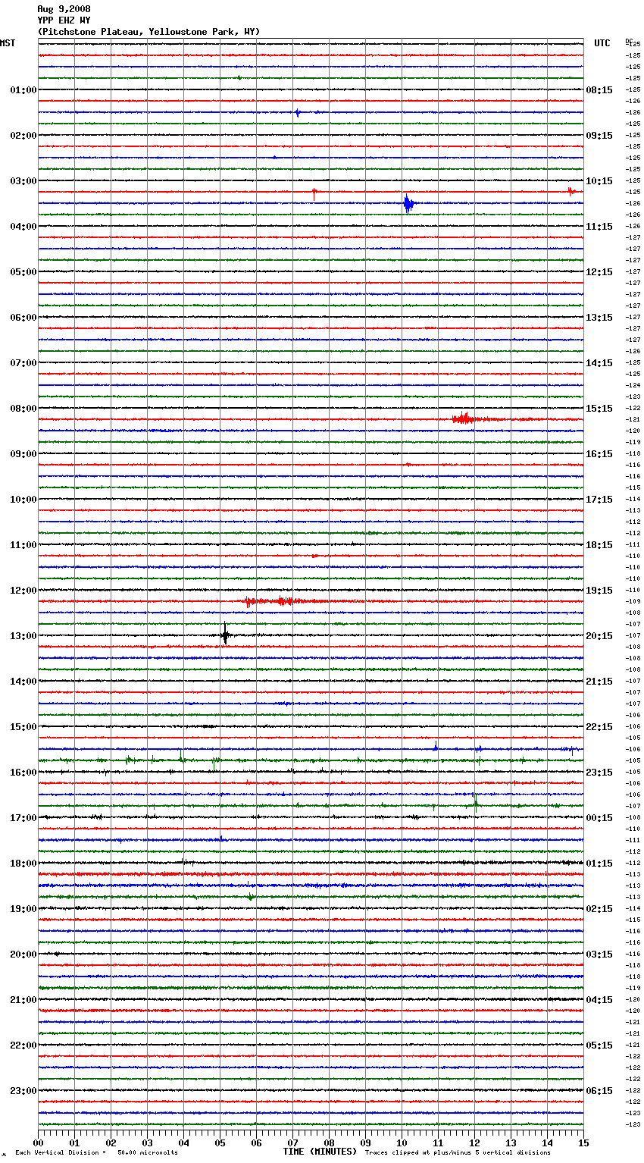Click the "MST" column header

[8, 43]
